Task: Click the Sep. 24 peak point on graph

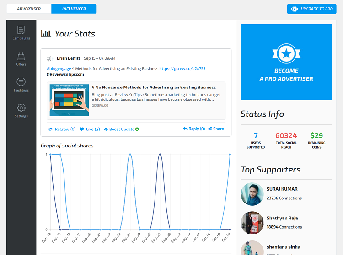Action: pos(130,155)
